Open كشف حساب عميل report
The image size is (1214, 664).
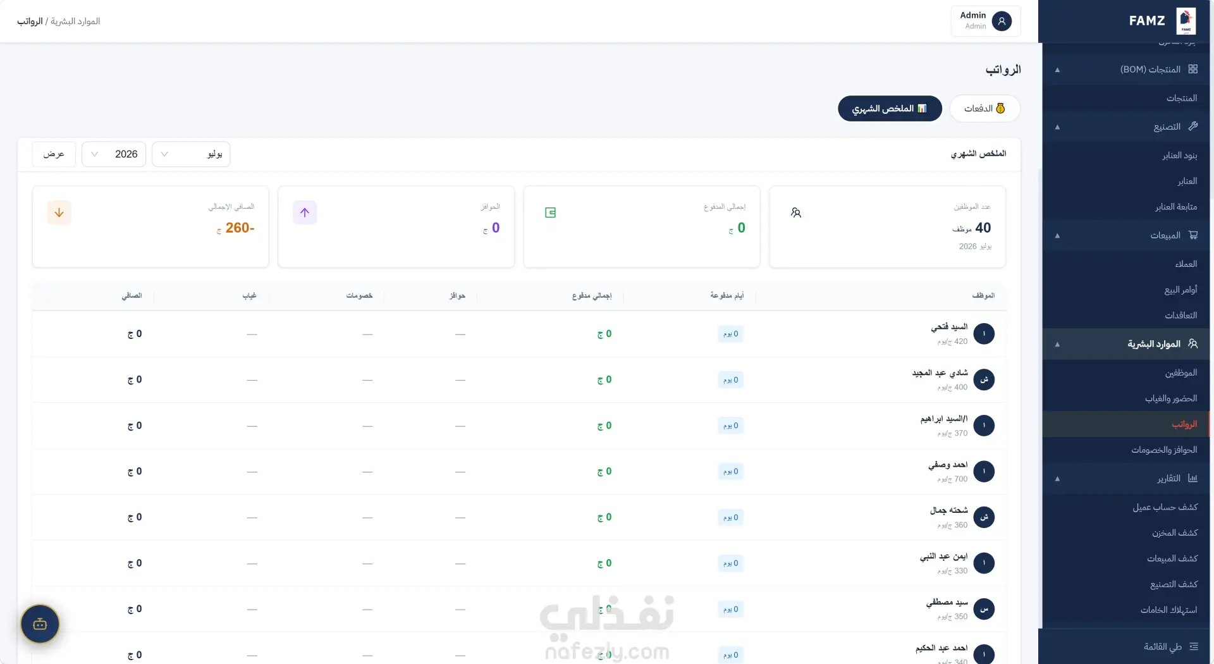[1165, 507]
